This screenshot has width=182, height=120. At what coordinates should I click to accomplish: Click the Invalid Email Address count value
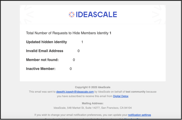click(x=79, y=51)
